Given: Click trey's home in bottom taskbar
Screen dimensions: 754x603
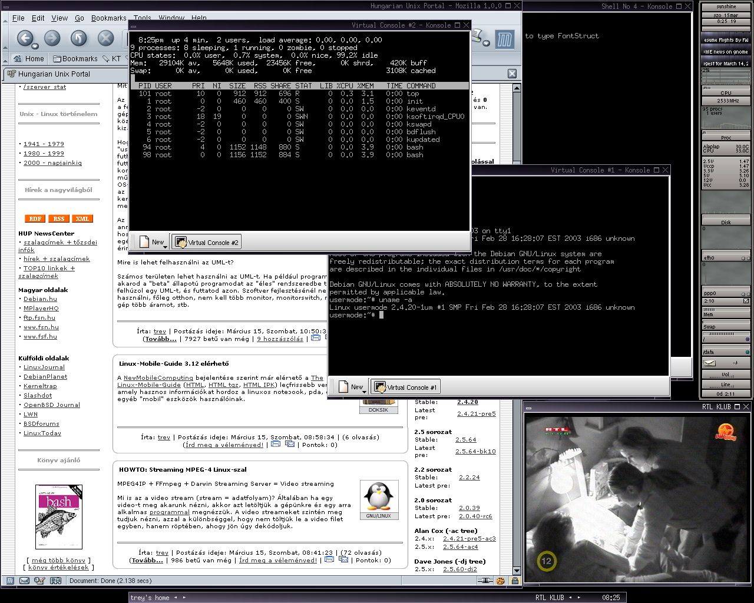Looking at the screenshot, I should [150, 597].
